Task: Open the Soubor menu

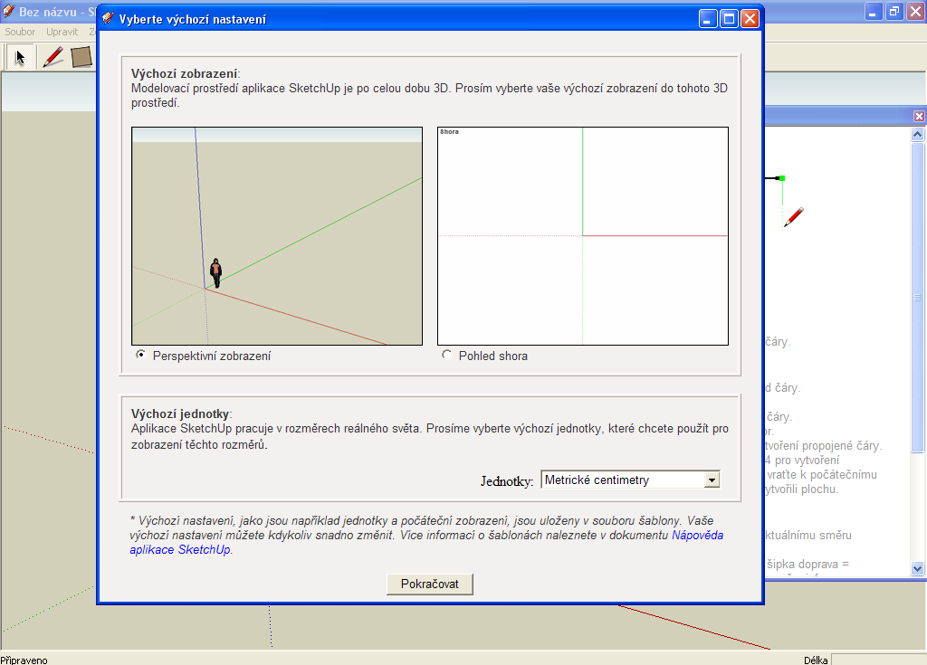Action: [x=20, y=32]
